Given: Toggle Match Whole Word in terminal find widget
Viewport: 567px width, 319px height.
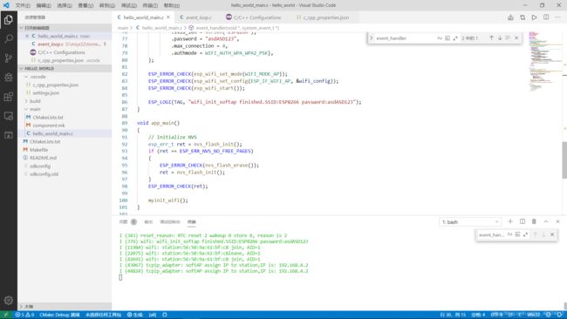Looking at the screenshot, I should [x=517, y=234].
